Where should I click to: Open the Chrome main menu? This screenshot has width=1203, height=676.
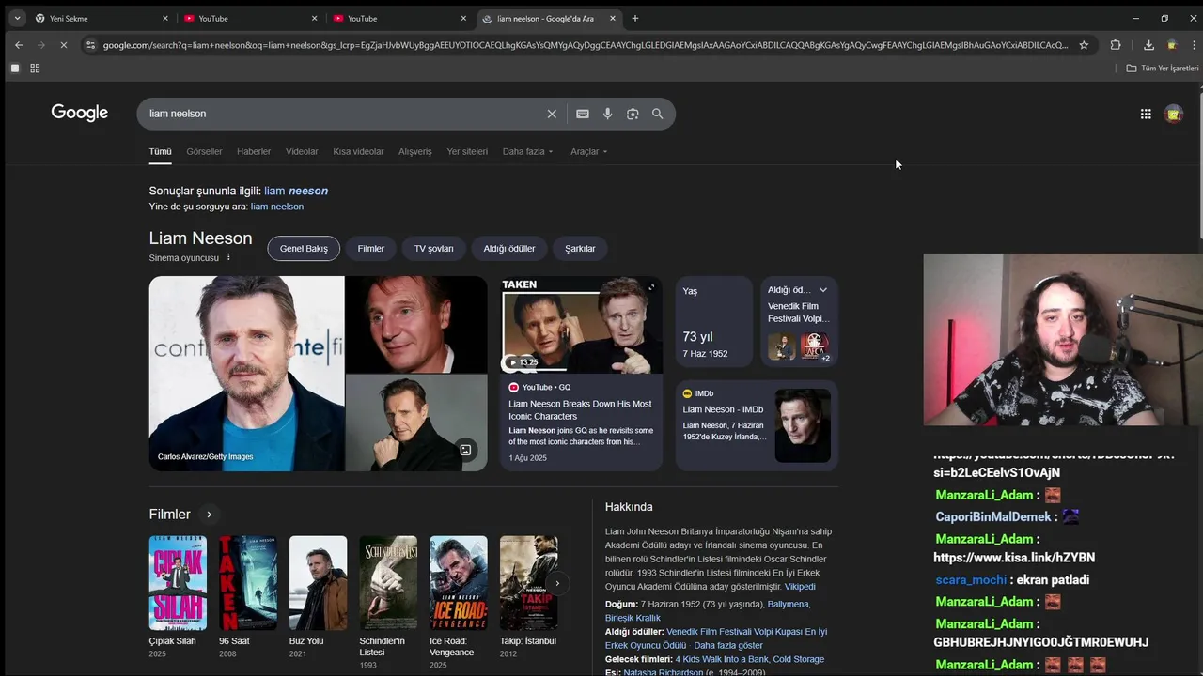coord(1194,45)
